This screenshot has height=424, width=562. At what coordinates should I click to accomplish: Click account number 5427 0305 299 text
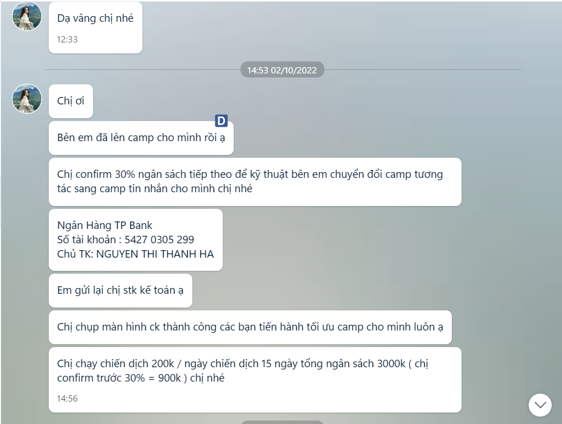[159, 240]
